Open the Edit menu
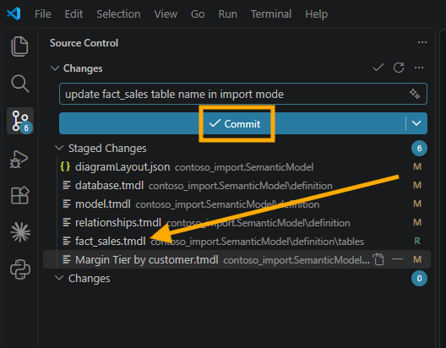Image resolution: width=446 pixels, height=348 pixels. [73, 14]
